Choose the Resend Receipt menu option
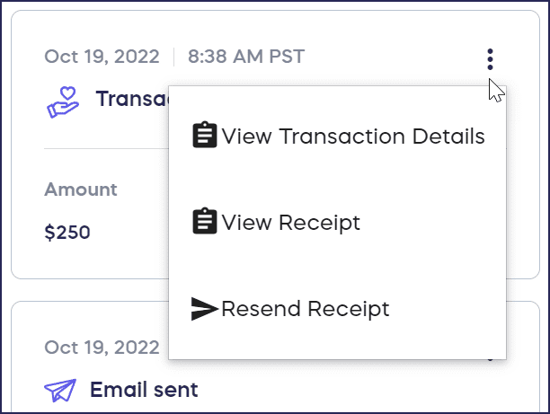Image resolution: width=550 pixels, height=414 pixels. (305, 309)
